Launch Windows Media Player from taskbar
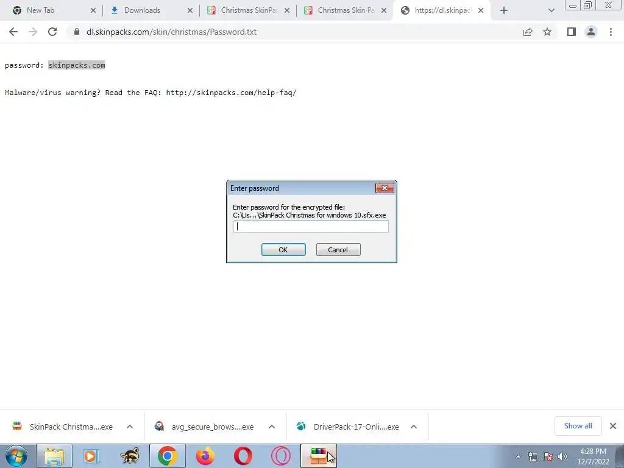The width and height of the screenshot is (624, 468). coord(91,456)
